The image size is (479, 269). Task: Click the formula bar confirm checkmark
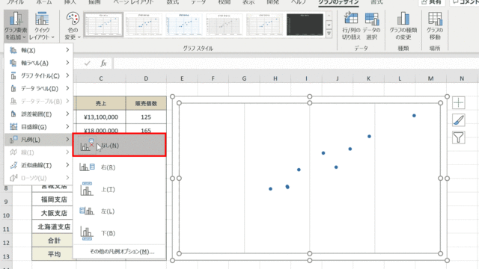(x=88, y=63)
